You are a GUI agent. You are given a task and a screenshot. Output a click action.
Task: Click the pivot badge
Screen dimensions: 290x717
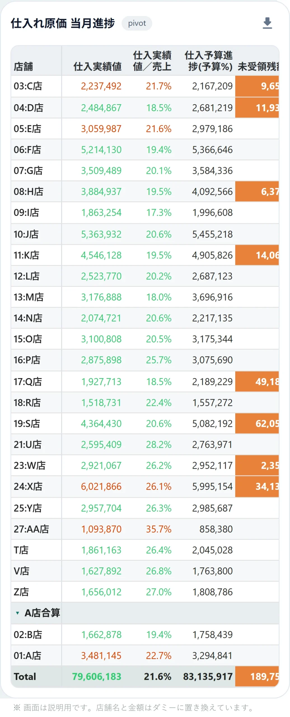[137, 23]
